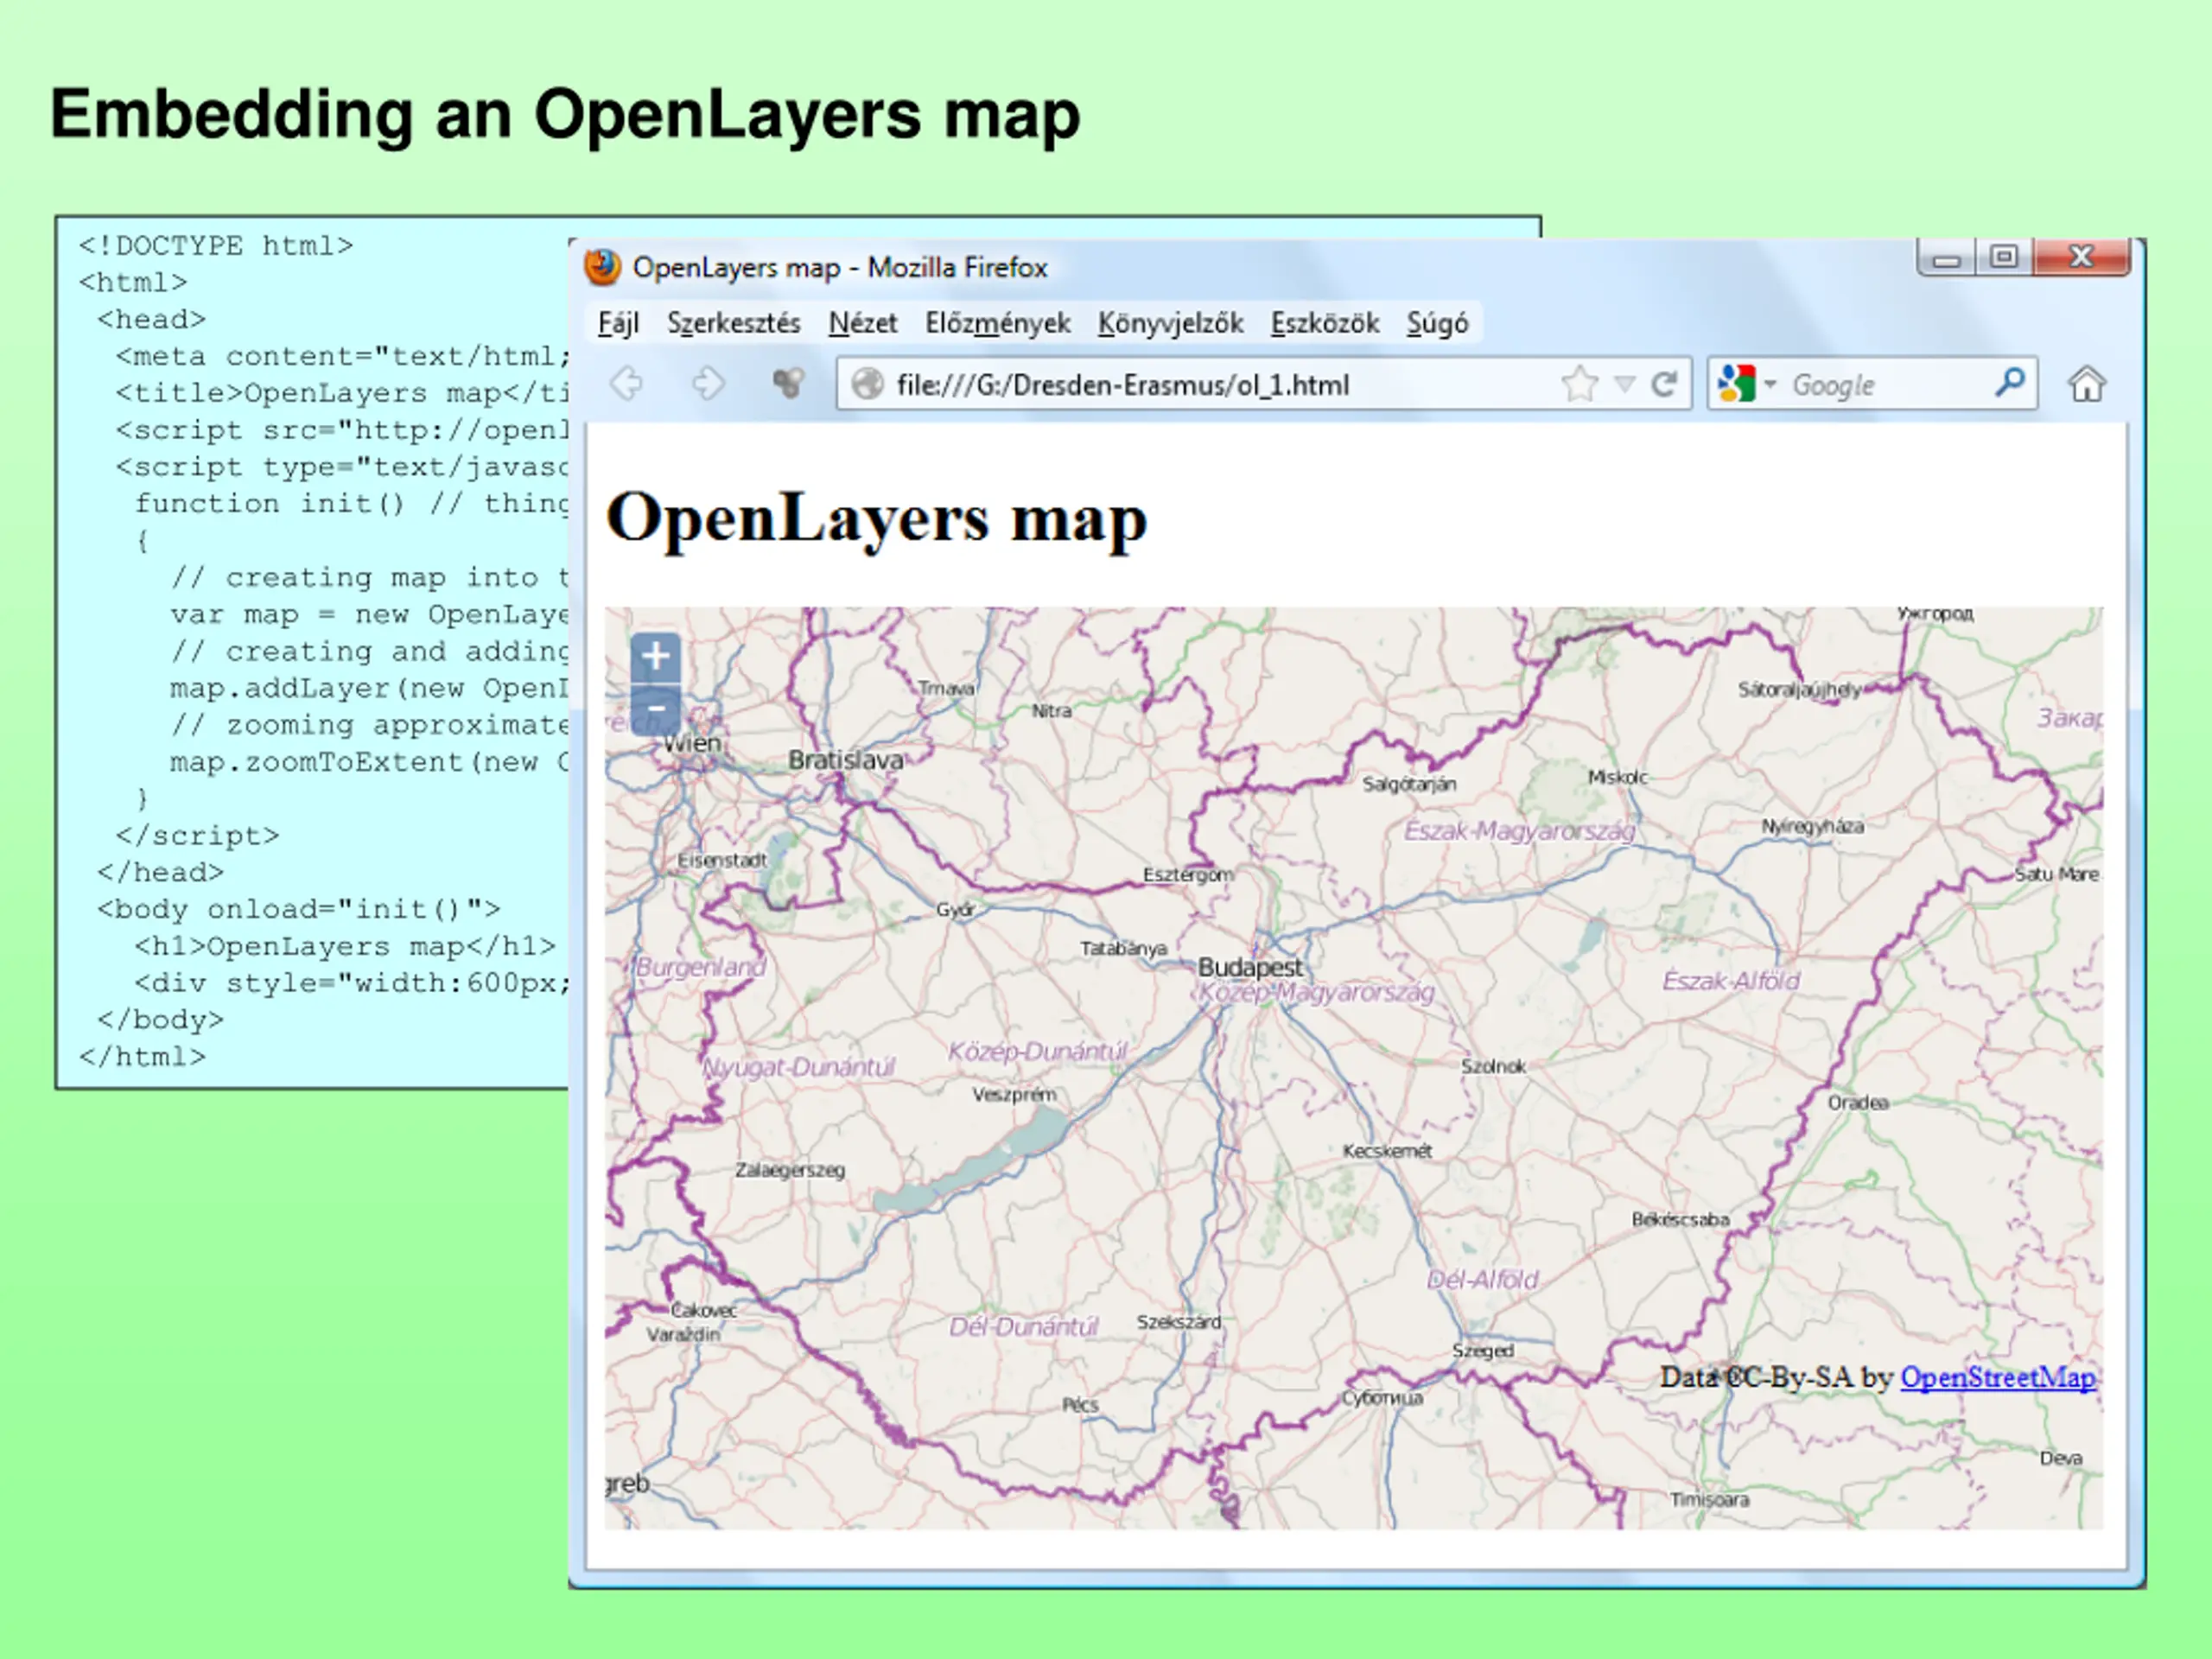Open the Fájl menu
Image resolution: width=2212 pixels, height=1659 pixels.
618,323
